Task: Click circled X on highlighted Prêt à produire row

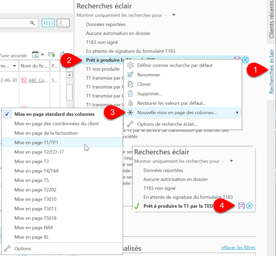Action: tap(245, 60)
